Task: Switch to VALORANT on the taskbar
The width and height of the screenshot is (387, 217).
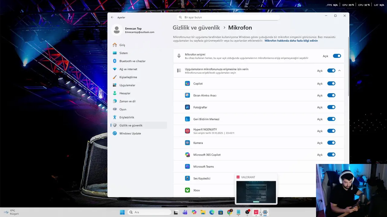Action: tap(256, 212)
